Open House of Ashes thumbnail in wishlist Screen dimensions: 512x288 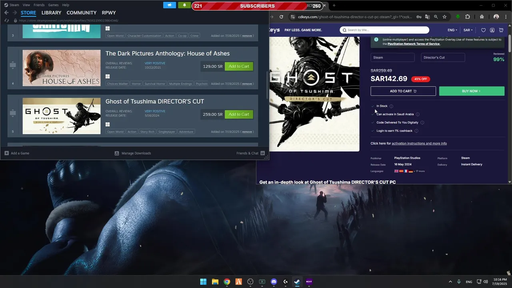62,68
